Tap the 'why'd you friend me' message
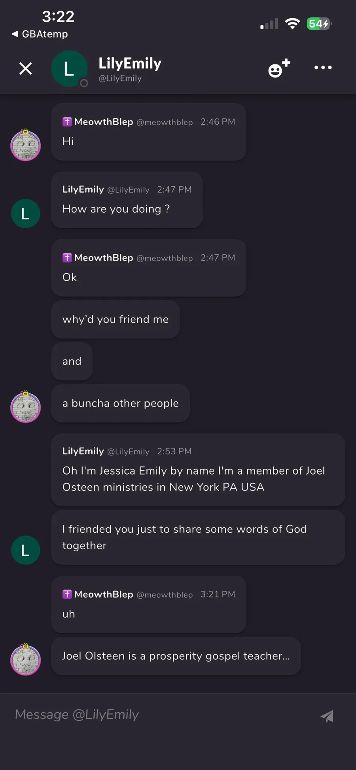The width and height of the screenshot is (356, 770). click(x=116, y=319)
